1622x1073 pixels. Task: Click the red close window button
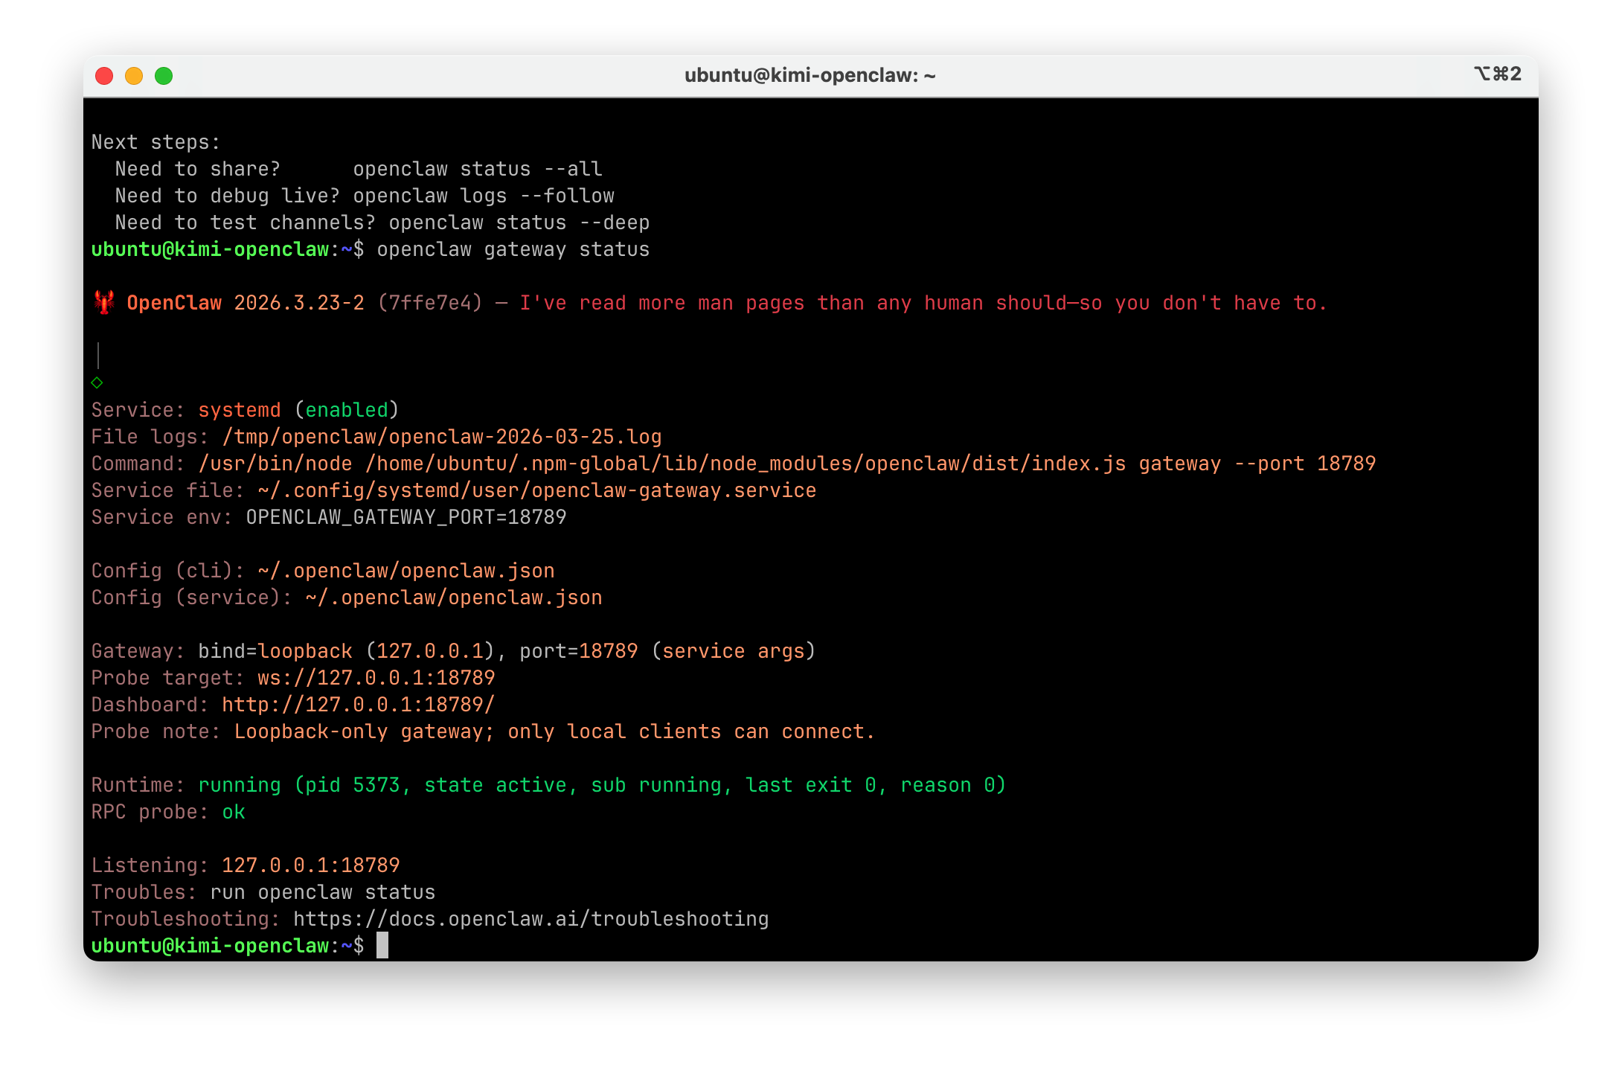point(104,76)
